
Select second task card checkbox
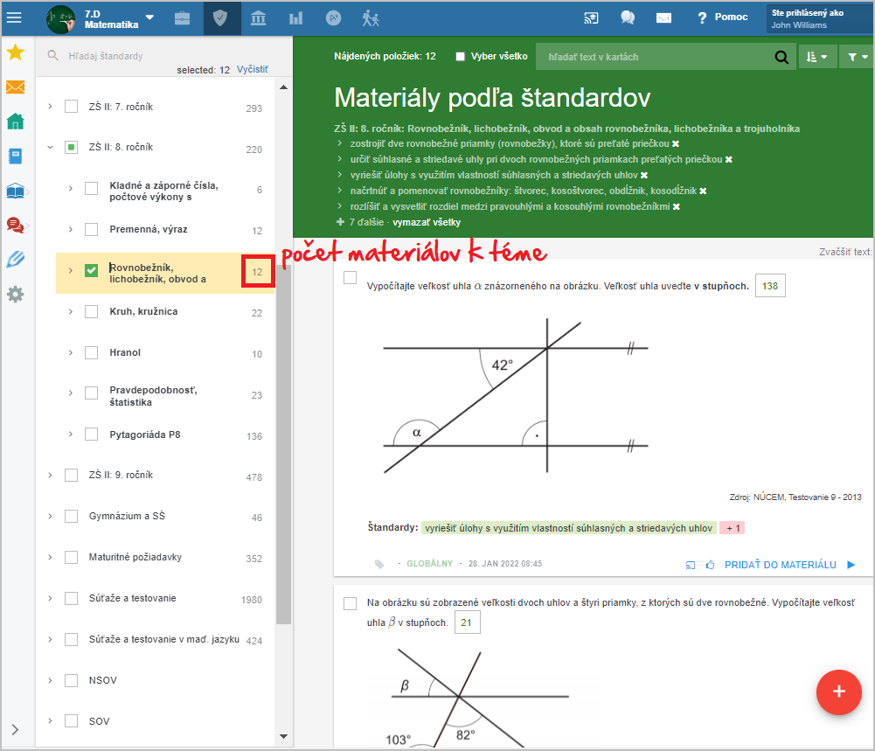(350, 603)
